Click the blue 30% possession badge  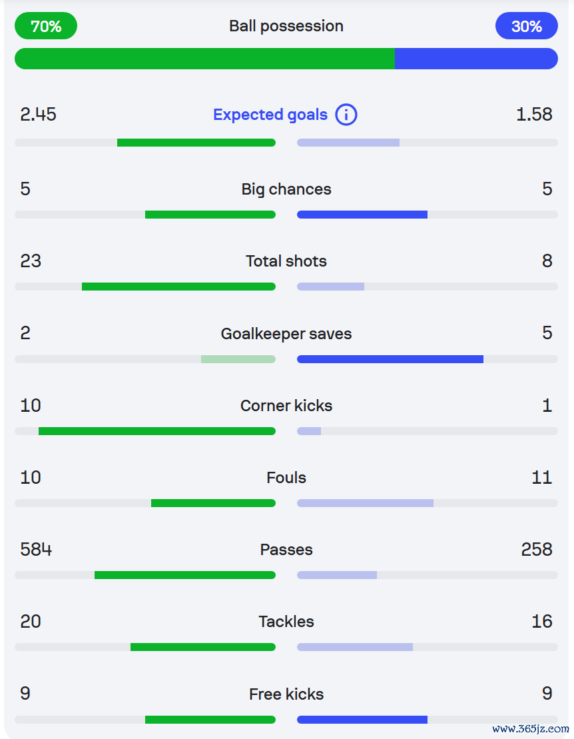coord(526,27)
